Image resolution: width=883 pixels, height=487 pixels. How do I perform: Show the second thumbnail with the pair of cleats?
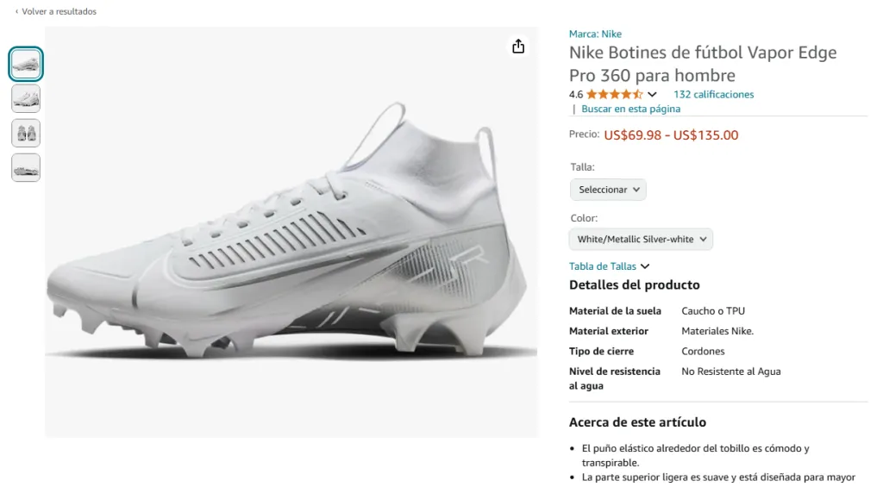[26, 98]
